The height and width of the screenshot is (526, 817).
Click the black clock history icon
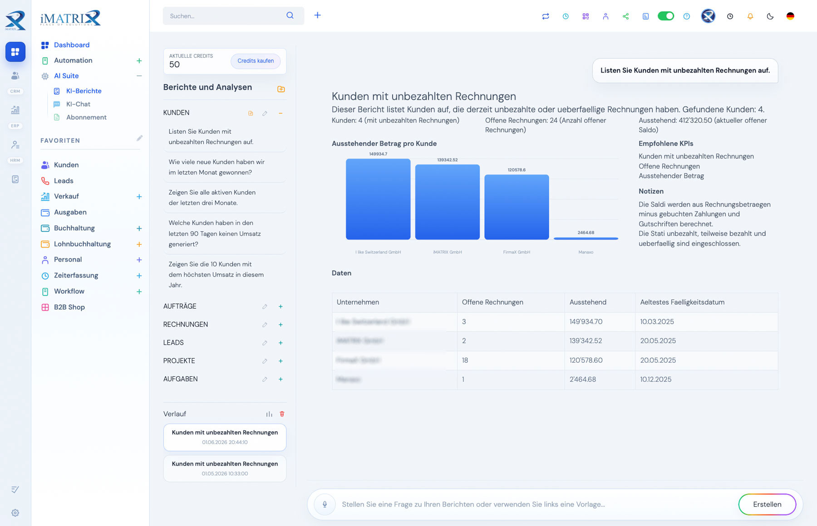[730, 16]
